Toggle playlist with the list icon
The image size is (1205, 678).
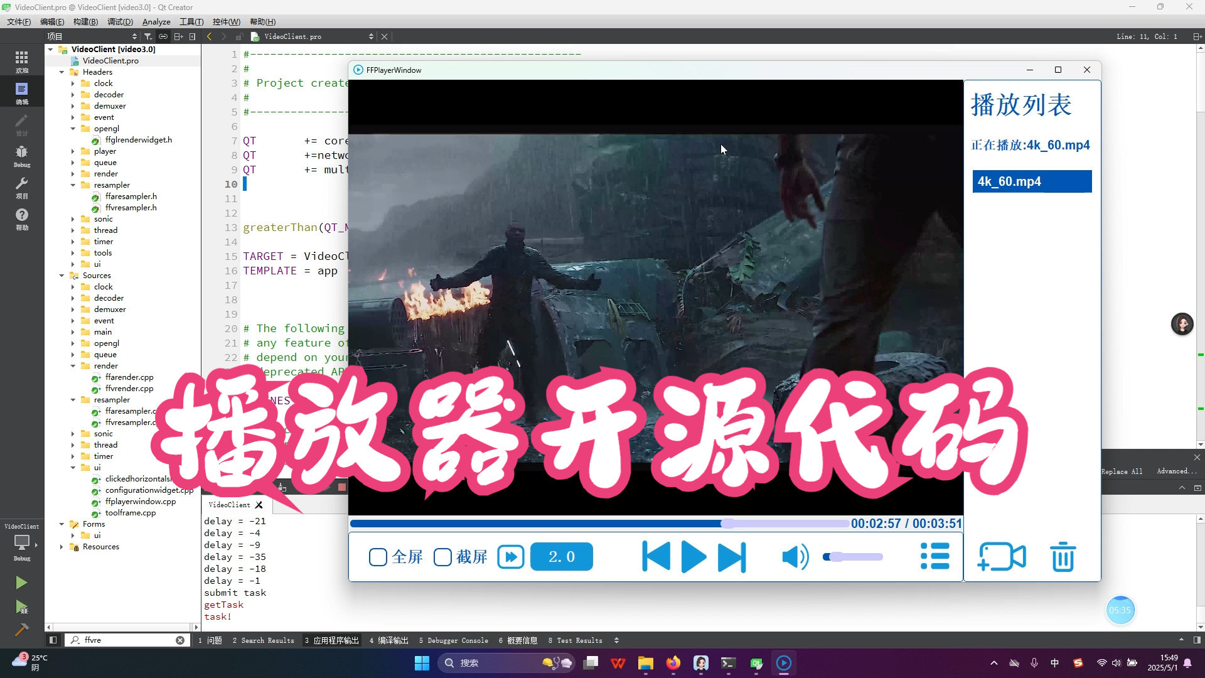point(935,556)
